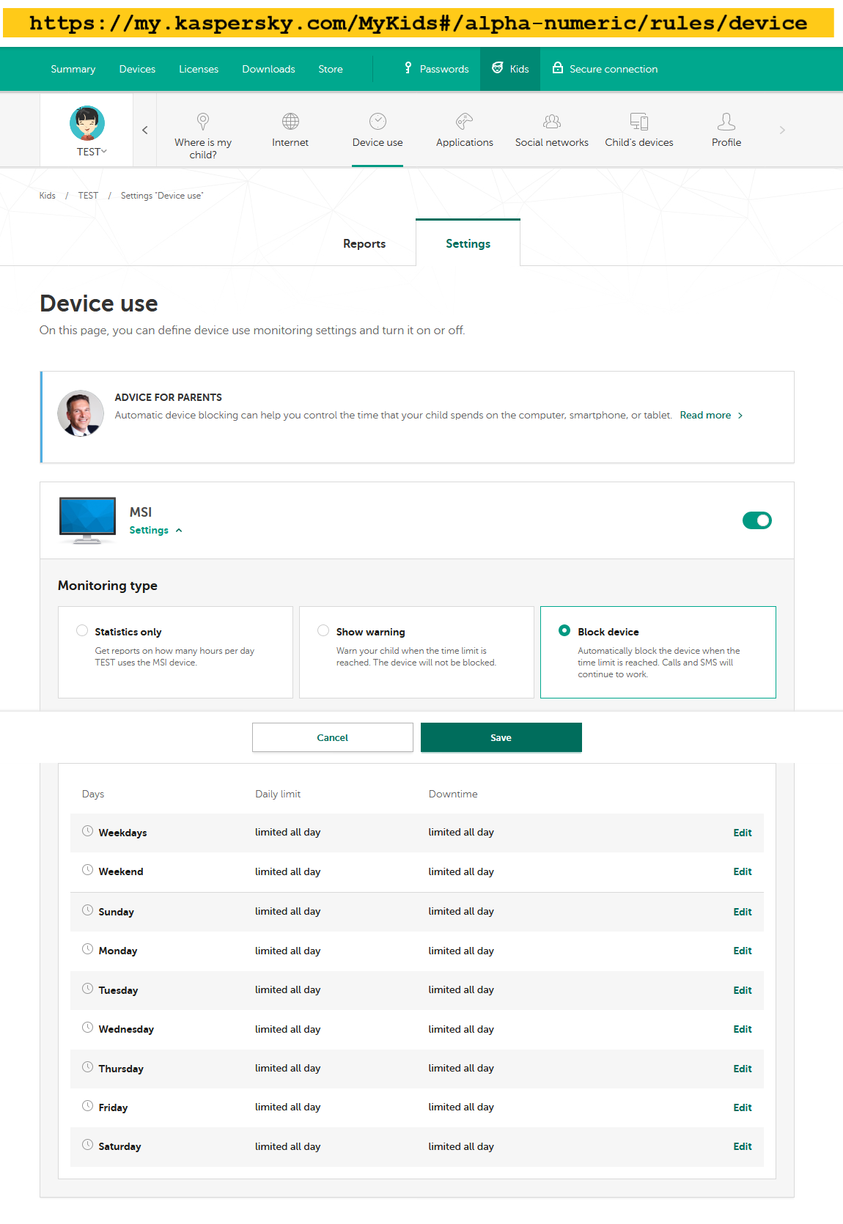The height and width of the screenshot is (1224, 843).
Task: Click the MSI monitor icon
Action: 87,520
